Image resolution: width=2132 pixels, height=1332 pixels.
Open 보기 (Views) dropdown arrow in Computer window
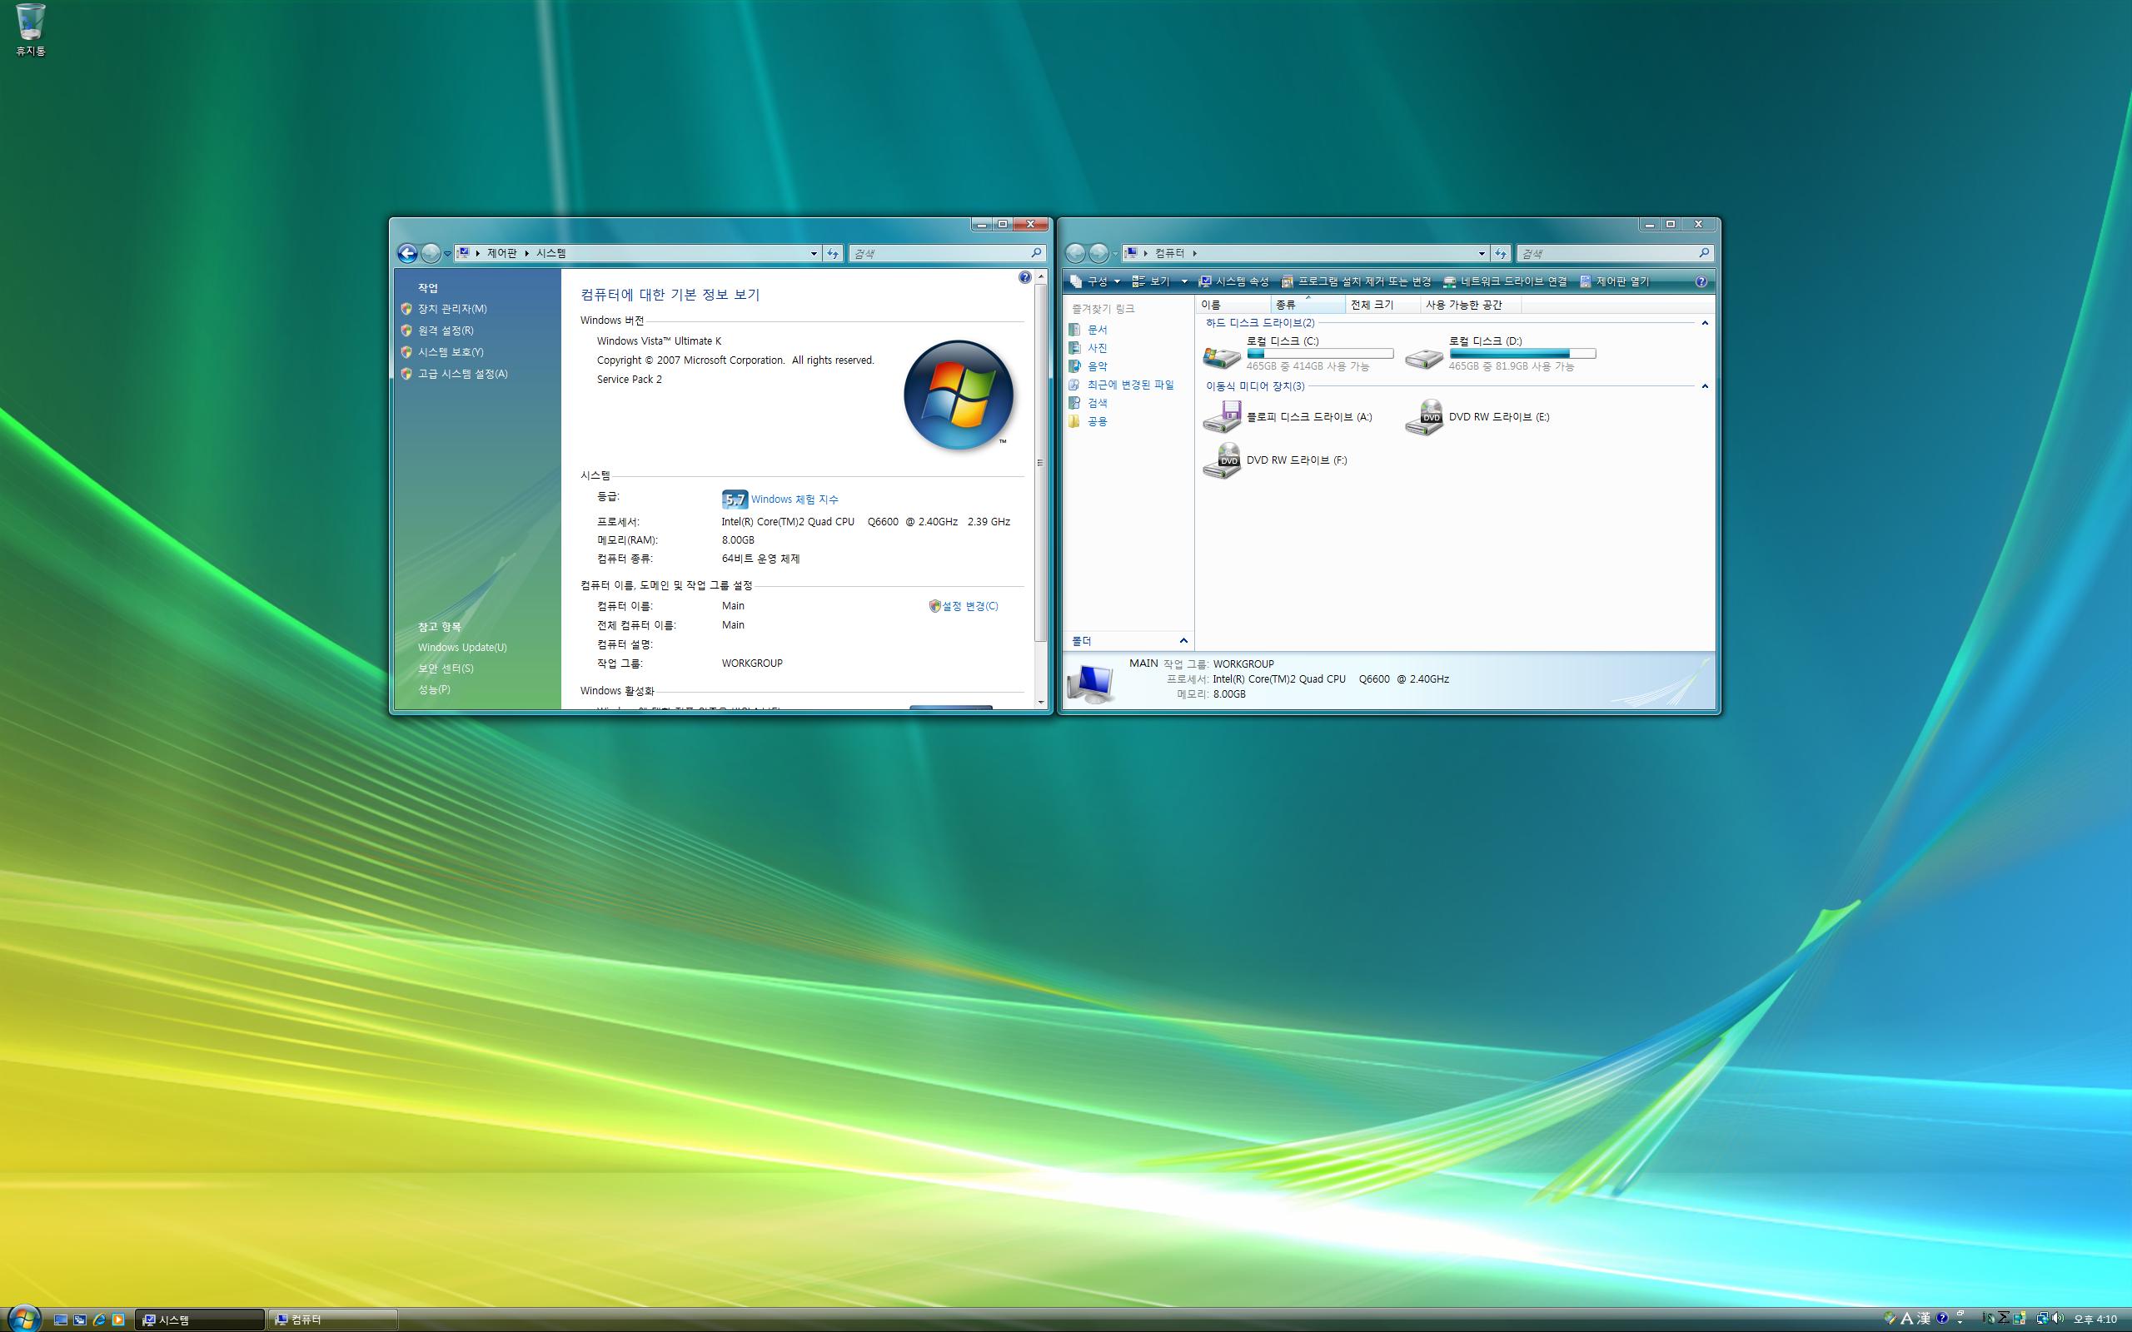click(1183, 282)
